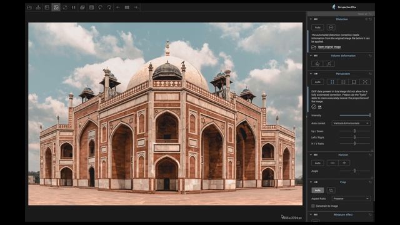Open original image link
The height and width of the screenshot is (225, 400).
point(329,47)
